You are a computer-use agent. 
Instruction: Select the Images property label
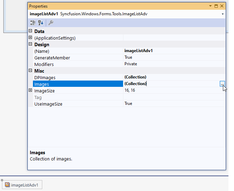[78, 84]
